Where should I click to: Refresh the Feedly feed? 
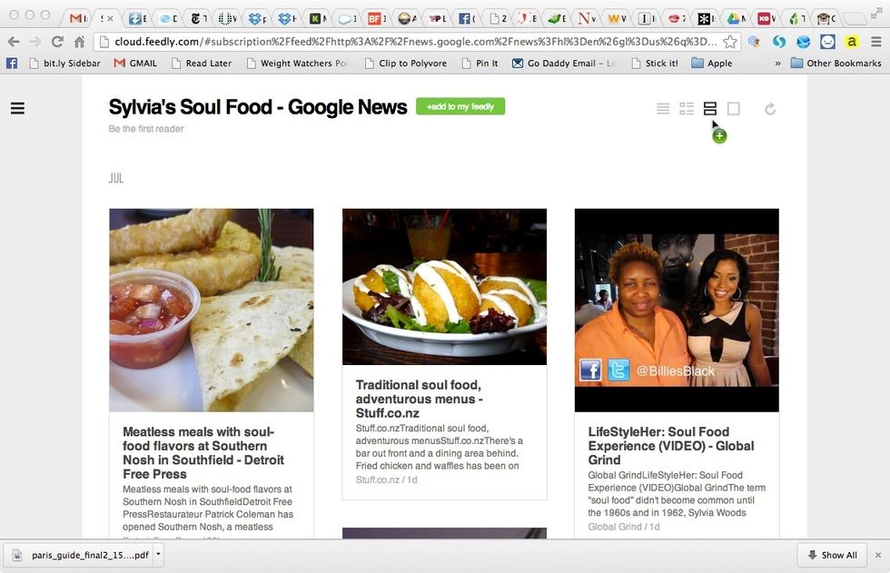tap(770, 109)
